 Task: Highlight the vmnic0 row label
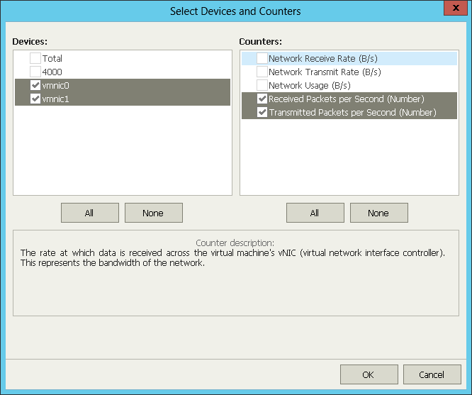pos(56,86)
